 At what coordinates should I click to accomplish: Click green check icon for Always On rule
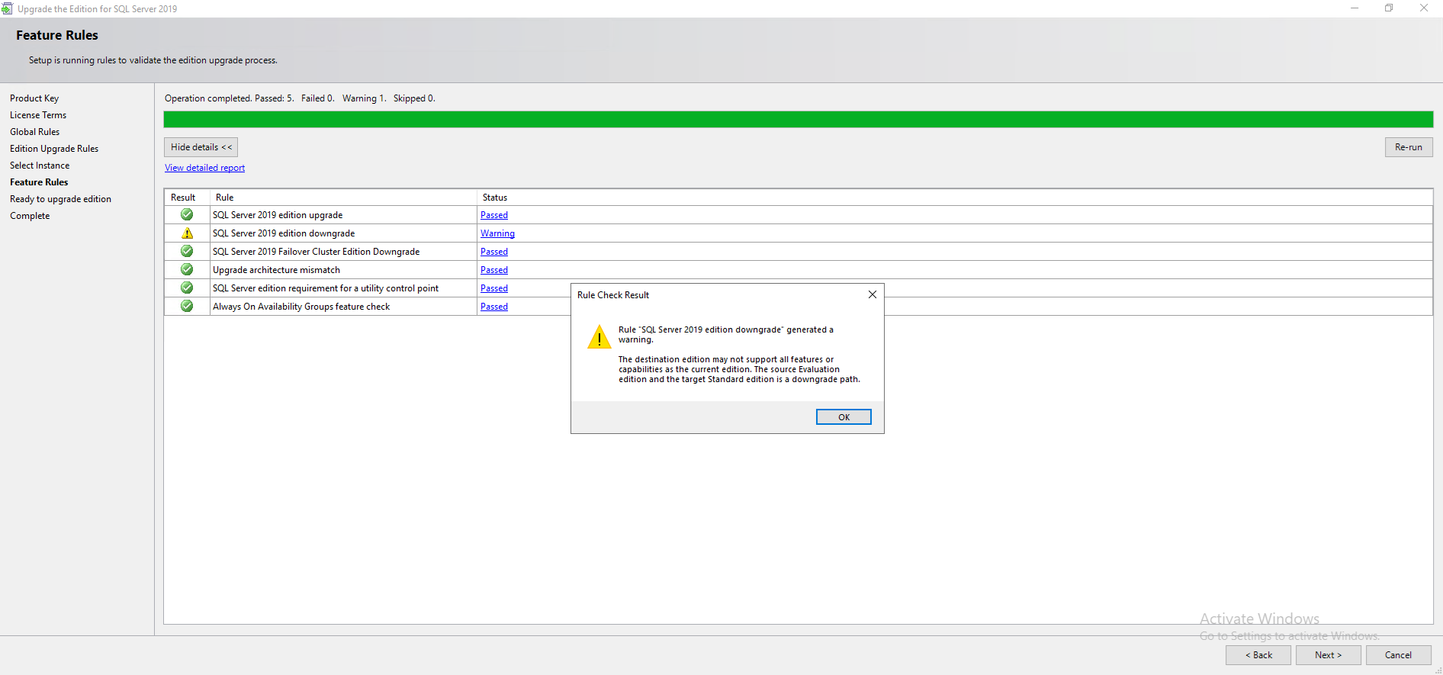(187, 307)
